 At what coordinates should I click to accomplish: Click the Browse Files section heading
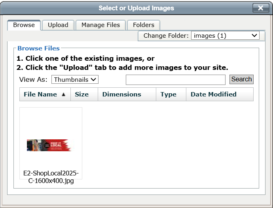click(x=38, y=48)
